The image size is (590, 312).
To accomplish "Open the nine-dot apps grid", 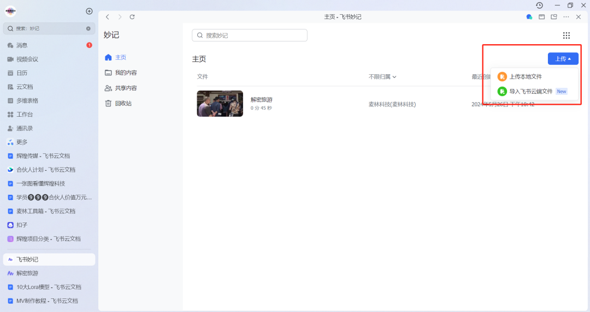I will point(567,35).
